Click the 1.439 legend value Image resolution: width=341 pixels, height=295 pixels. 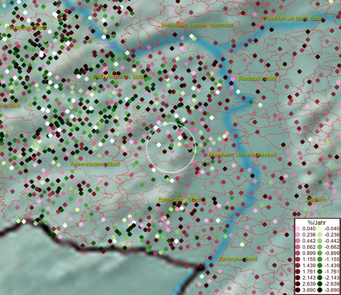309,265
